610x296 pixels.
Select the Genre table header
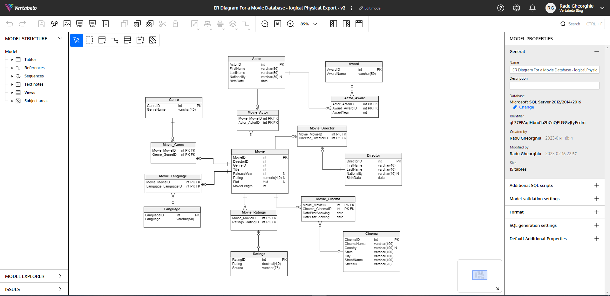[x=174, y=100]
